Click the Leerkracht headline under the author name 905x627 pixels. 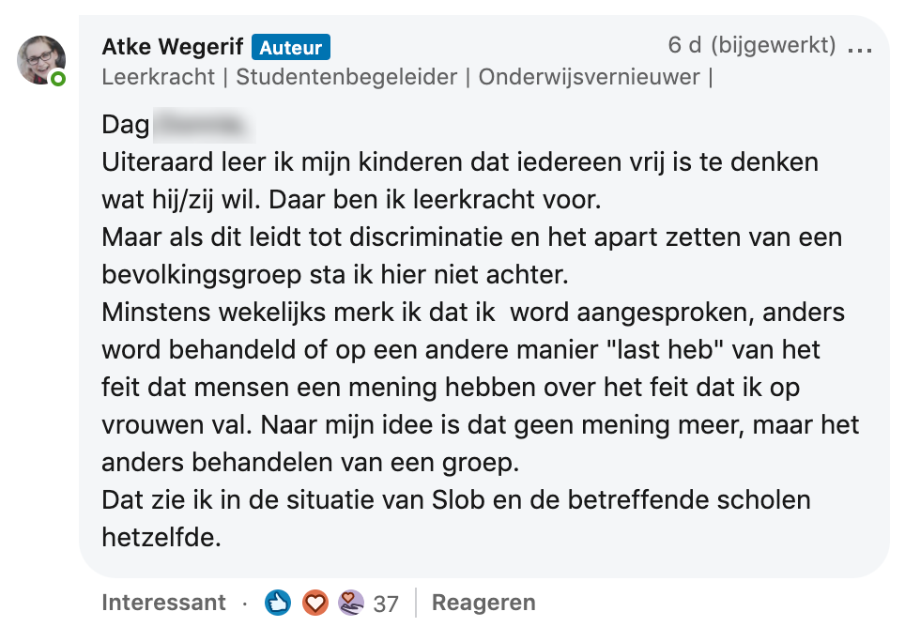pyautogui.click(x=159, y=77)
